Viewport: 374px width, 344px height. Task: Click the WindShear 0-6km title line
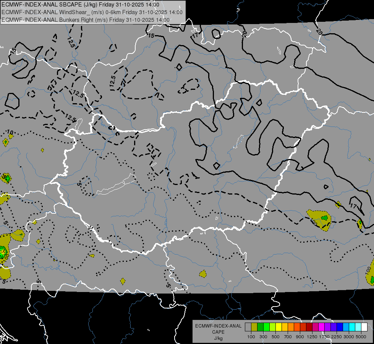point(92,12)
